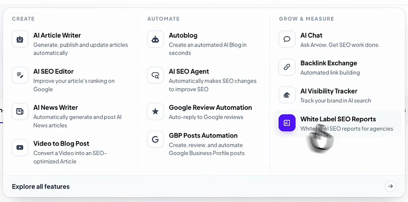Click 'Automatically generate and post AI News articles'
This screenshot has width=408, height=202.
click(77, 121)
